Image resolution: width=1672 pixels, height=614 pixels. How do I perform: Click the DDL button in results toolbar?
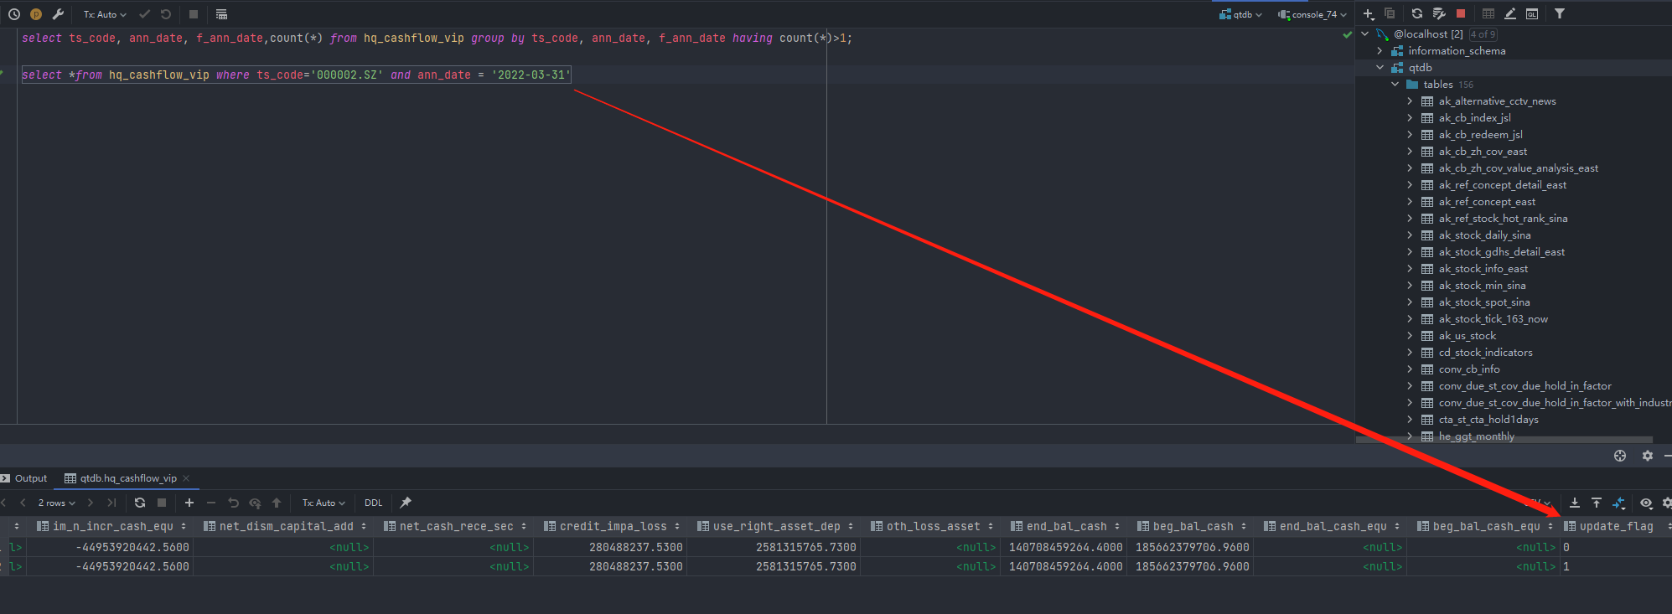coord(373,503)
